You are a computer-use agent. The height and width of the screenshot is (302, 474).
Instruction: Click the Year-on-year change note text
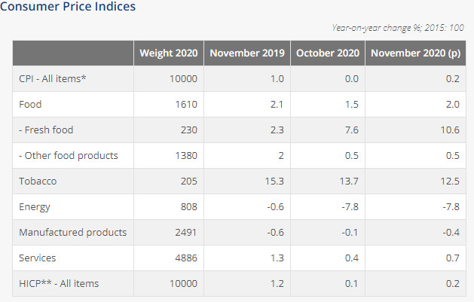coord(397,28)
